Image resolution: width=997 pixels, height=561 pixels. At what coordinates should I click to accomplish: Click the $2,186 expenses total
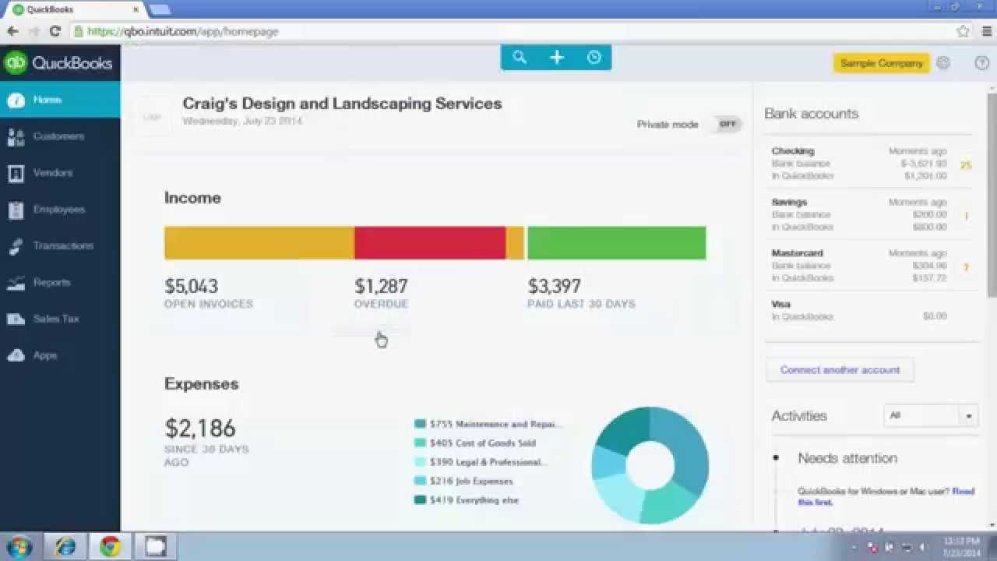pos(200,429)
